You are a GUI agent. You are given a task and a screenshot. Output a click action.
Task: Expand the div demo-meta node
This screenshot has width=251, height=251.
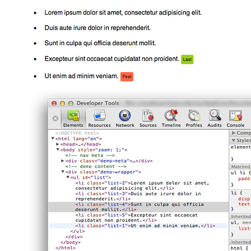click(x=63, y=161)
